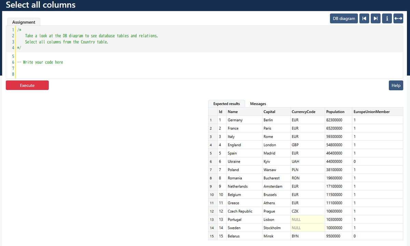The height and width of the screenshot is (246, 410).
Task: Select the Germany name cell
Action: click(244, 120)
